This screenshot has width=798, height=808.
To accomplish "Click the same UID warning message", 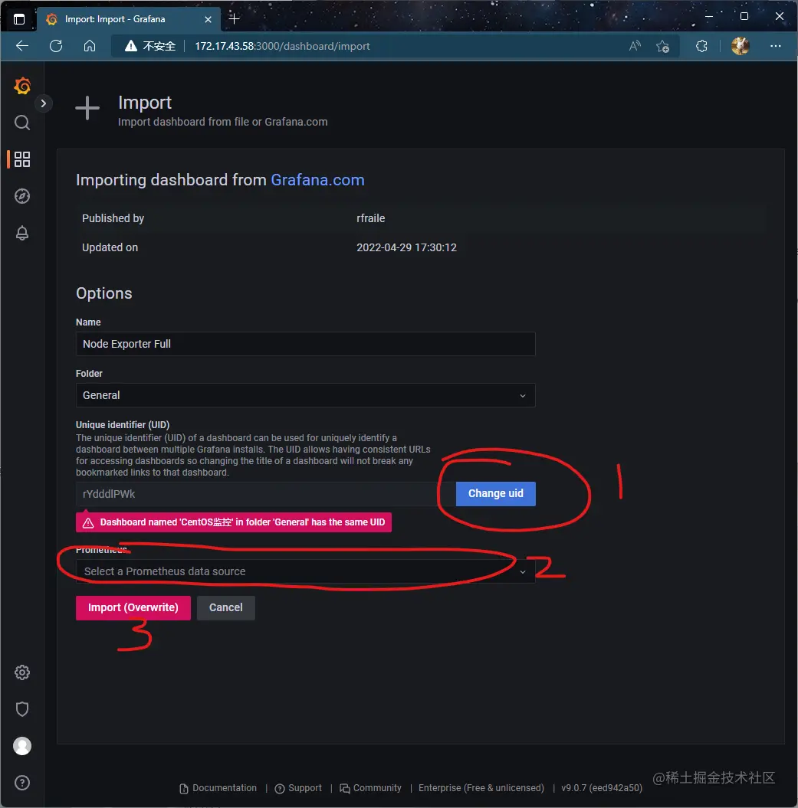I will point(234,522).
